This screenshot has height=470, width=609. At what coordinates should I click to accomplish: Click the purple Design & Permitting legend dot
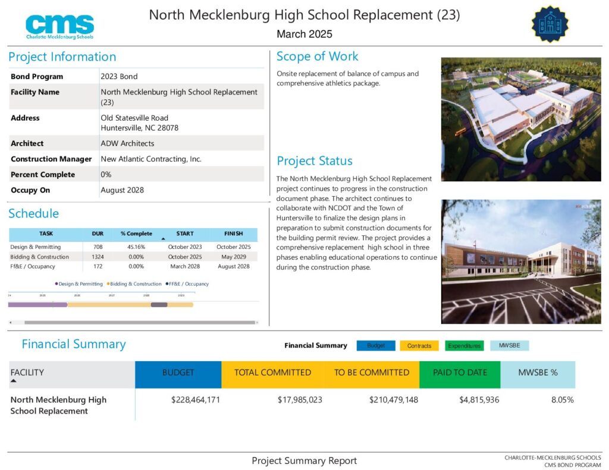(x=56, y=283)
